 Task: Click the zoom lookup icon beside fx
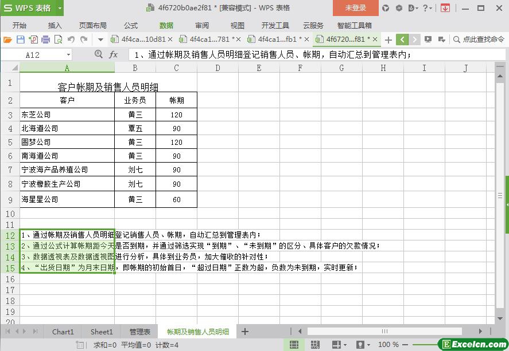(x=98, y=54)
